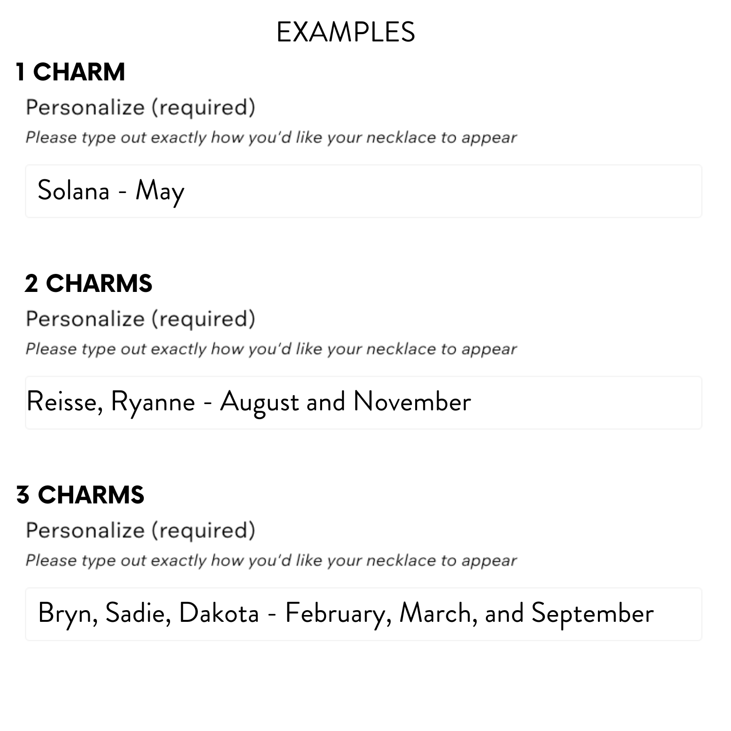Select the 1 CHARM heading
The width and height of the screenshot is (731, 731).
pyautogui.click(x=71, y=72)
